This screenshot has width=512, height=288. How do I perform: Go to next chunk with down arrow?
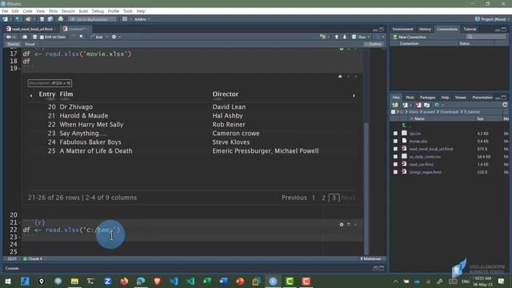(345, 37)
